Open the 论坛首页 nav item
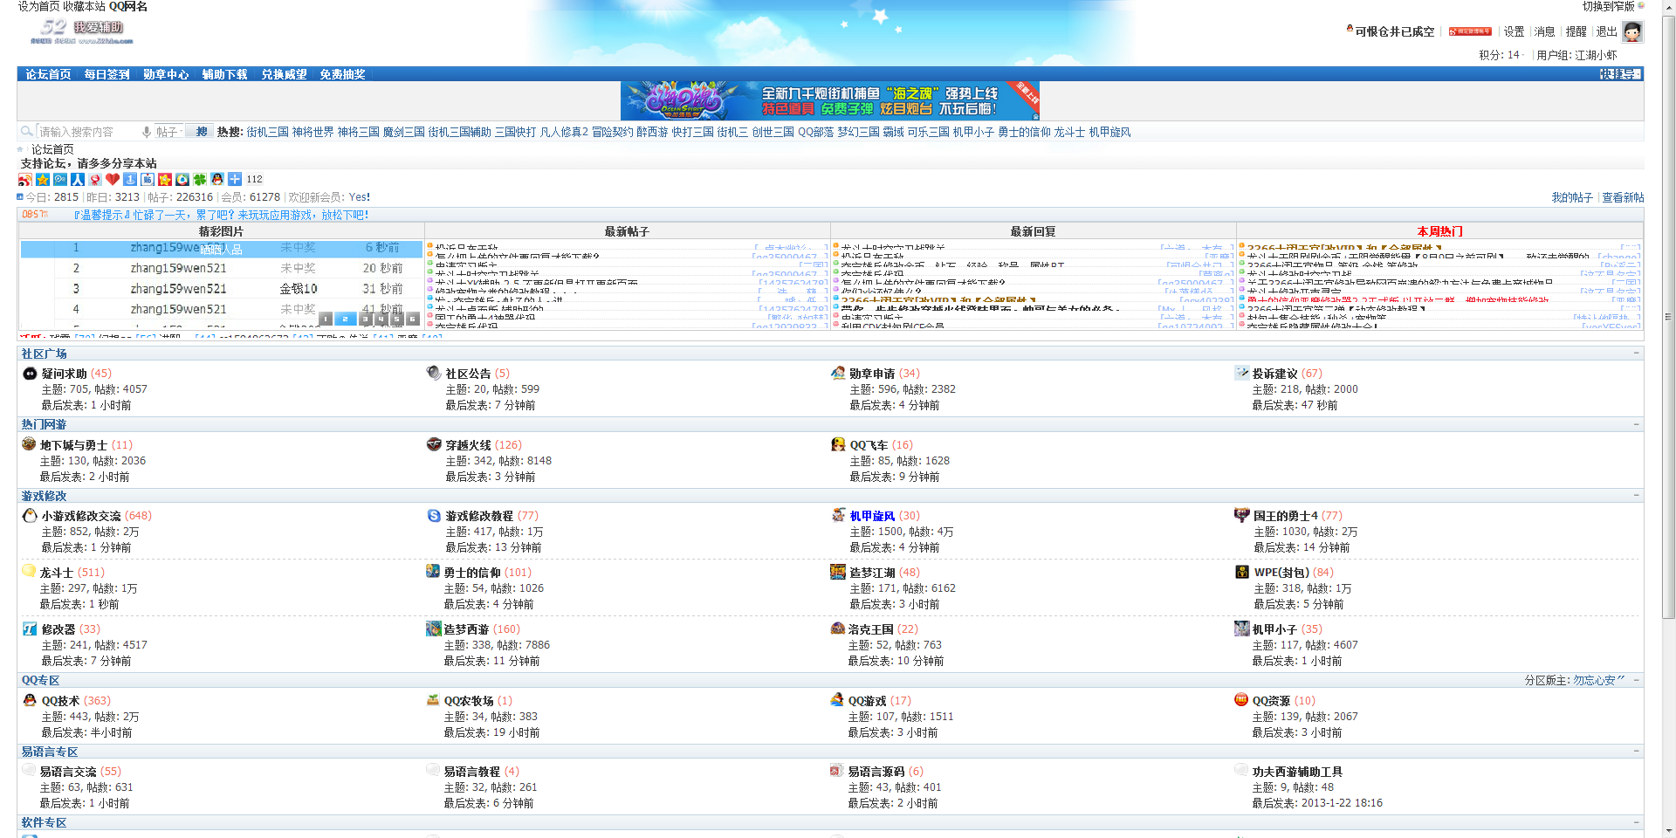 point(48,74)
